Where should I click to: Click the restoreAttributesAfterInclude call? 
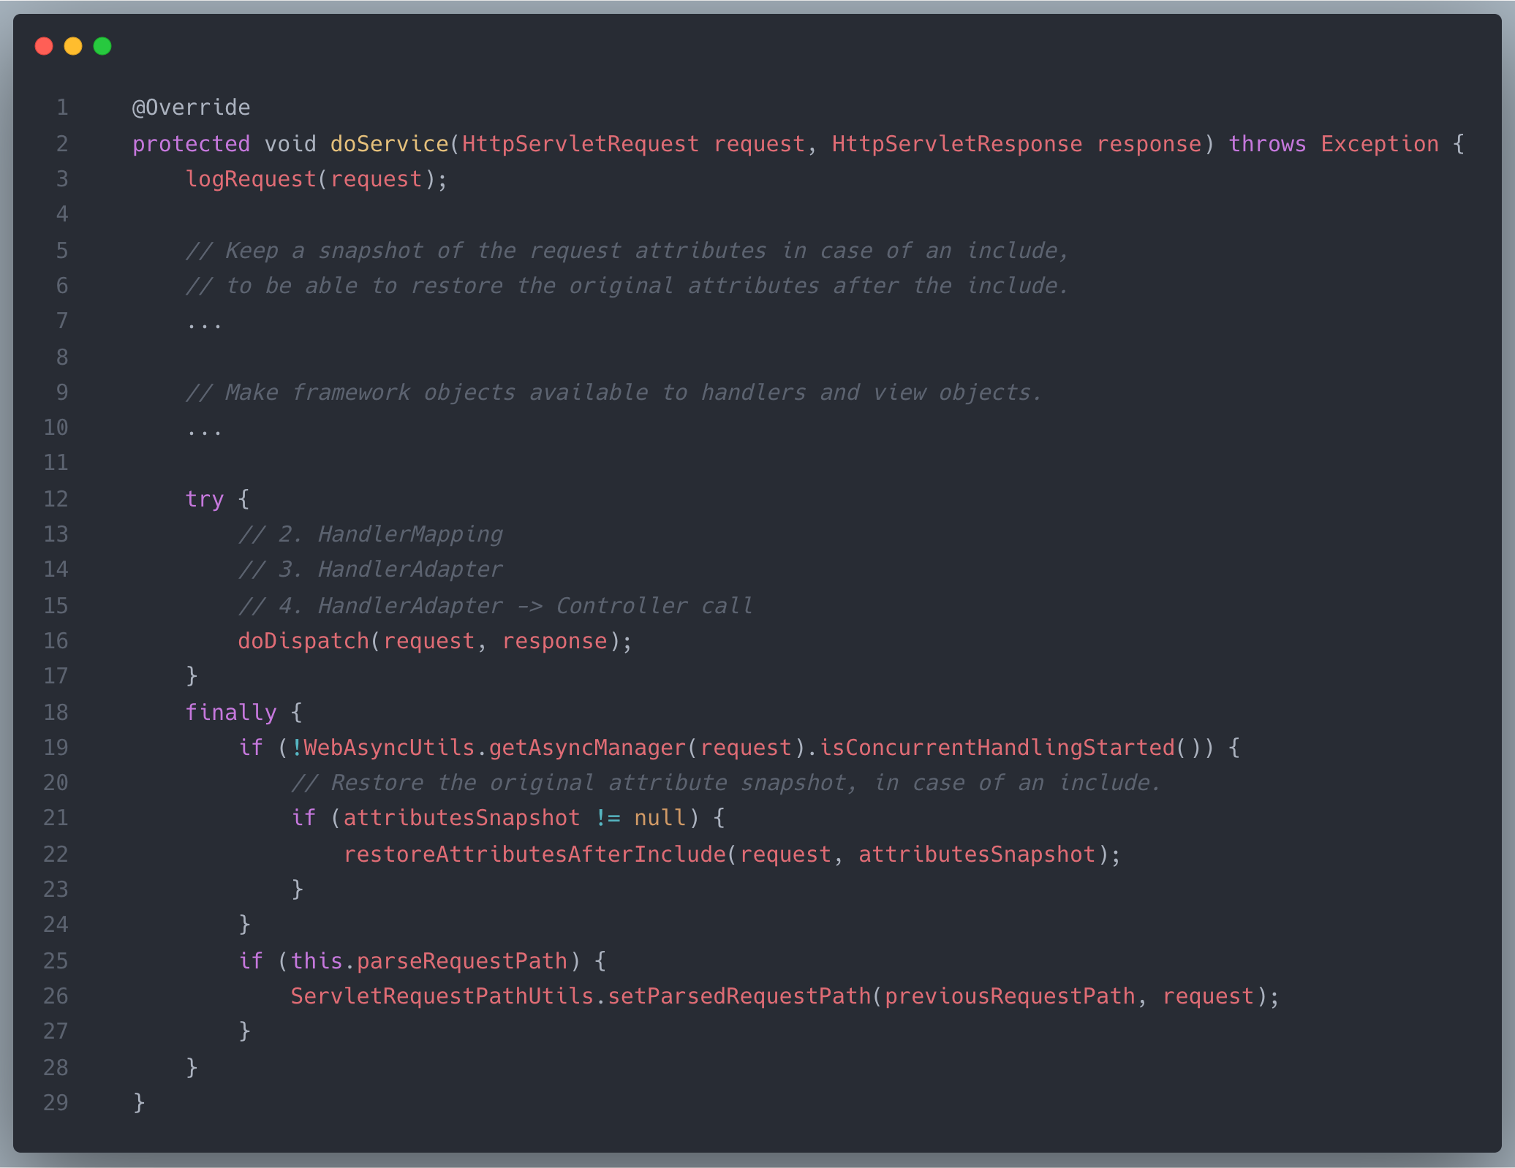tap(534, 854)
